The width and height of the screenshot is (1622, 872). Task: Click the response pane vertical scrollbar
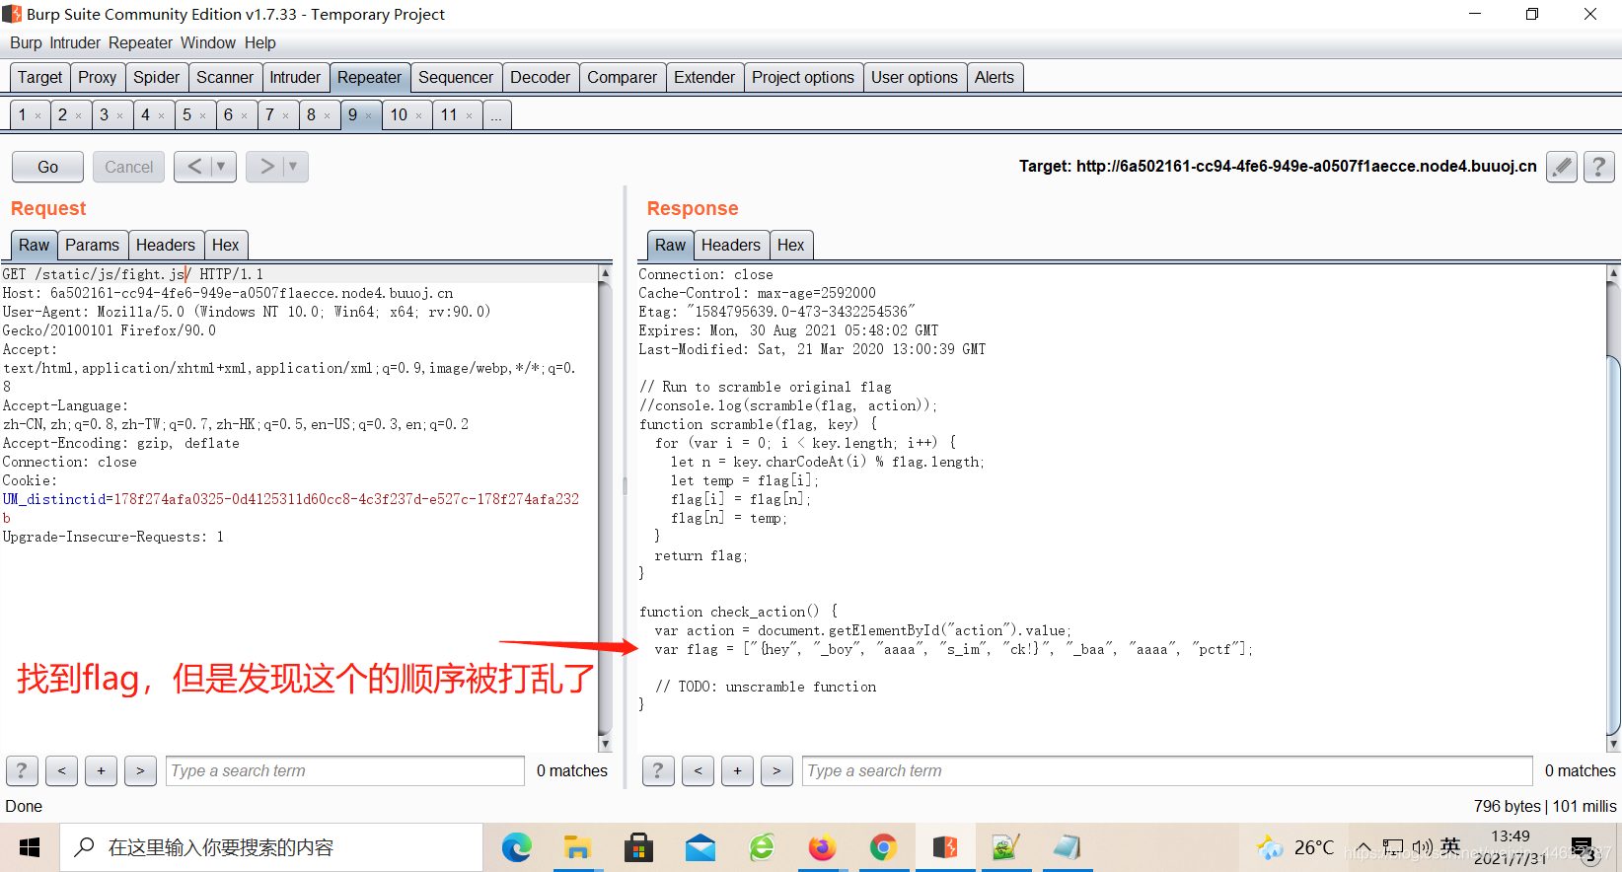(x=1614, y=508)
